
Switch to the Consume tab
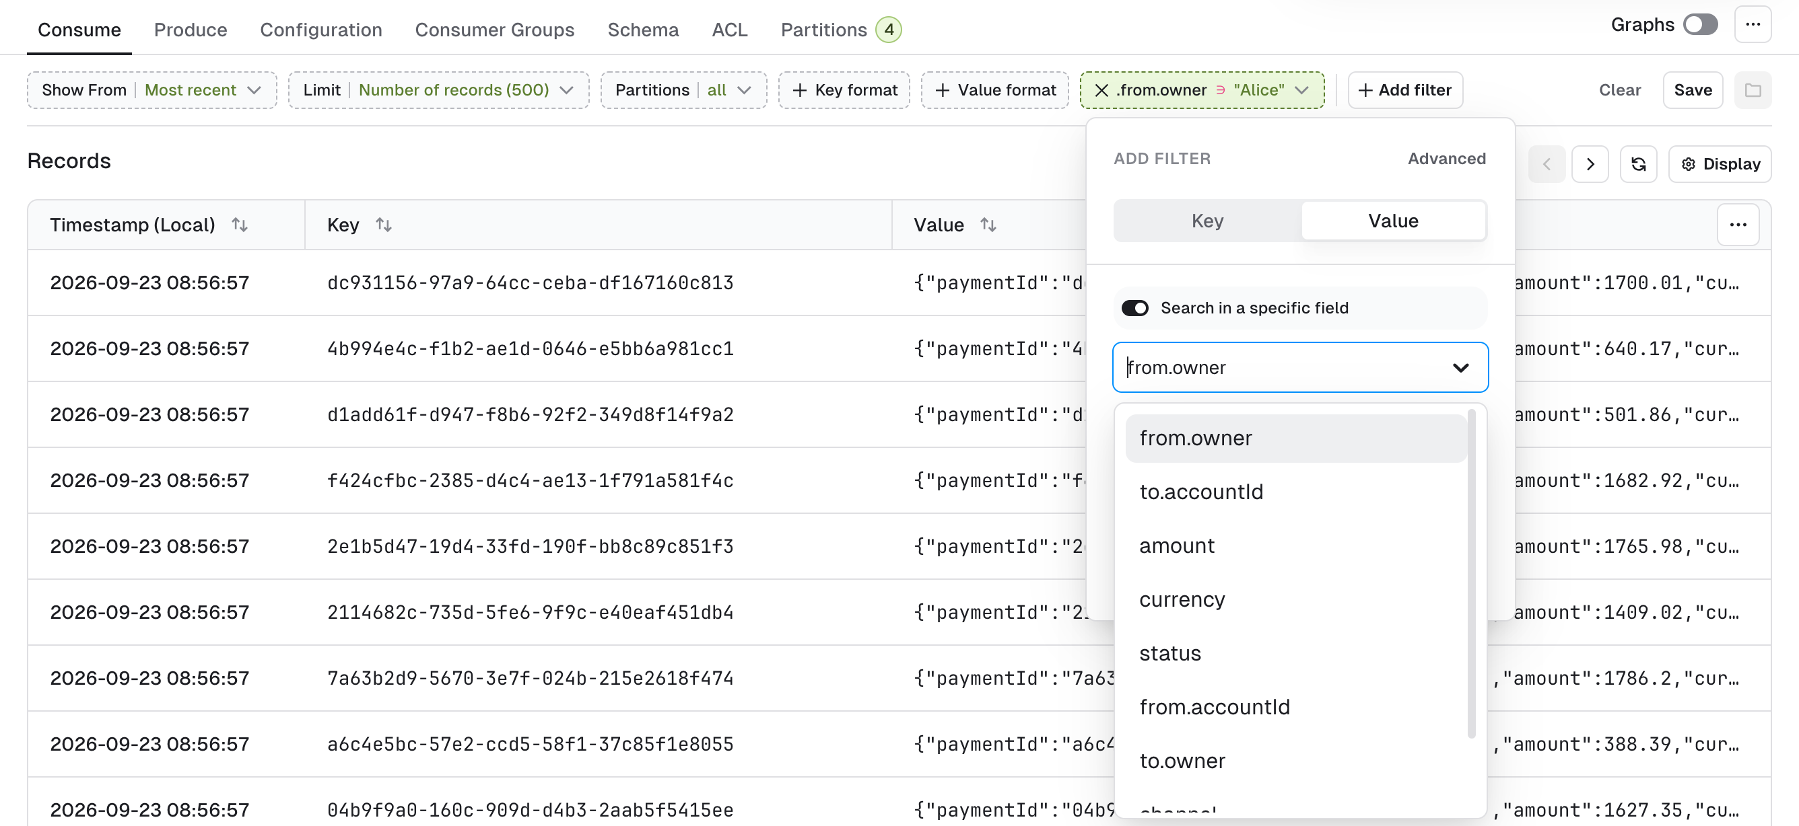(x=79, y=30)
